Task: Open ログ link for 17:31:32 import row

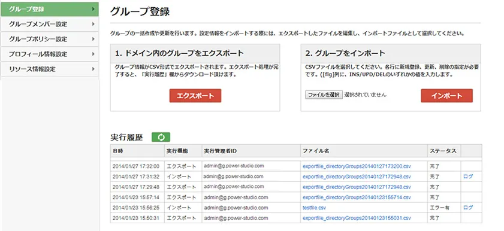Action: point(468,177)
